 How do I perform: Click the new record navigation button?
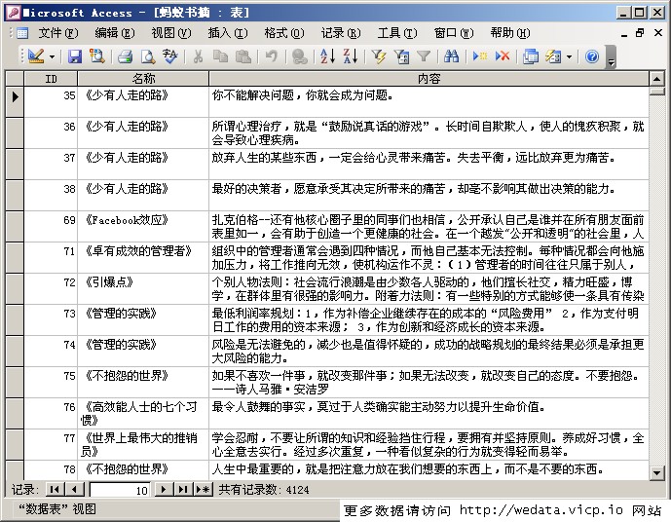[203, 489]
